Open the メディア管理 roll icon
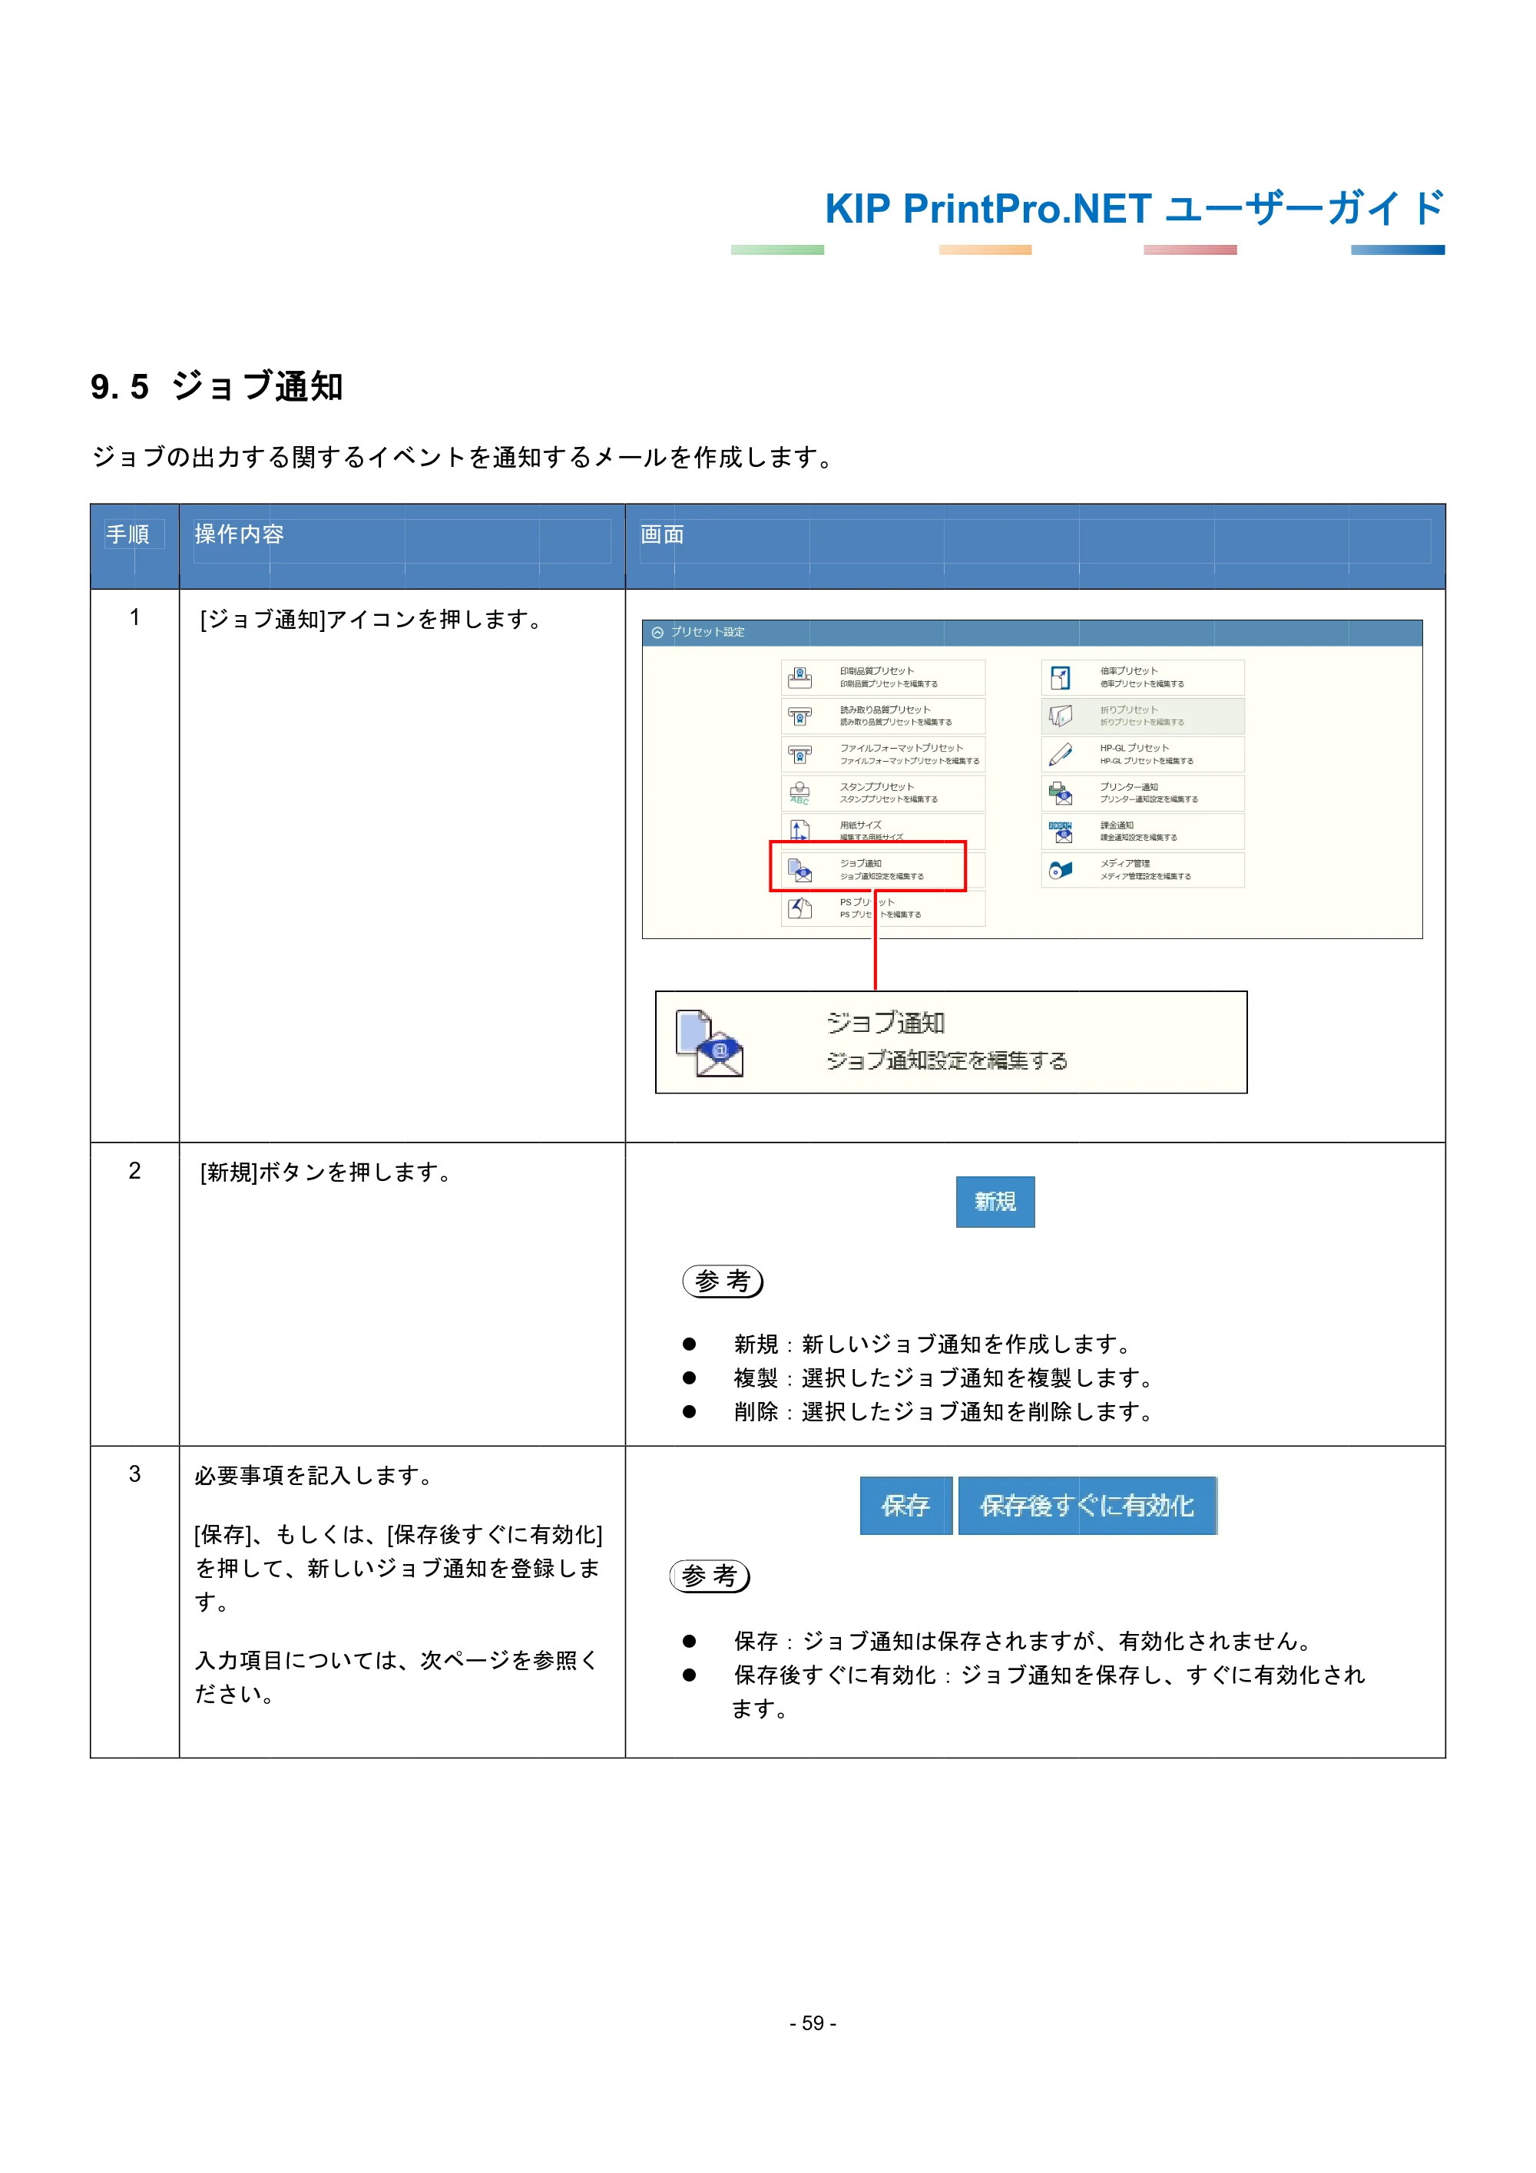The width and height of the screenshot is (1536, 2173). (x=1061, y=870)
